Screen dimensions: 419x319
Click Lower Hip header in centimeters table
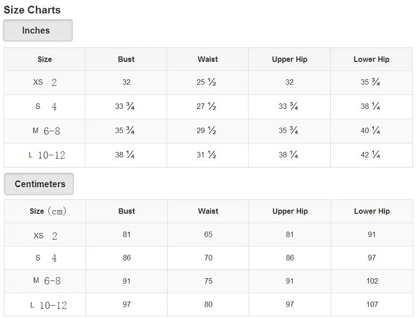(372, 211)
